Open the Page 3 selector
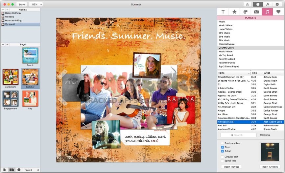Screen dimensions: 285x173 coord(32,170)
